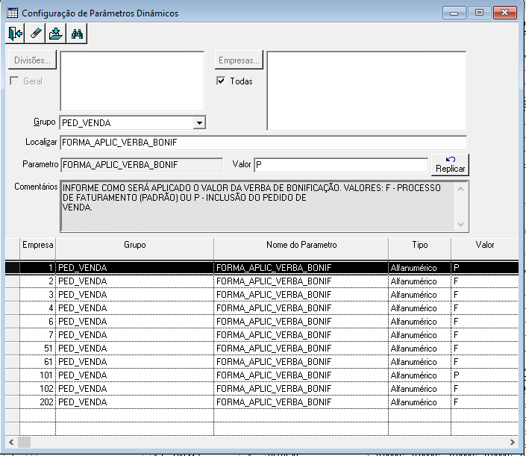
Task: Click the Localizar input field
Action: point(263,143)
